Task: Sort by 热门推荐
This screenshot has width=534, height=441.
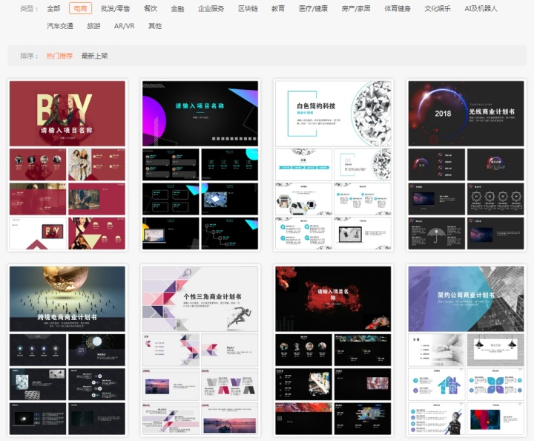Action: (x=59, y=56)
